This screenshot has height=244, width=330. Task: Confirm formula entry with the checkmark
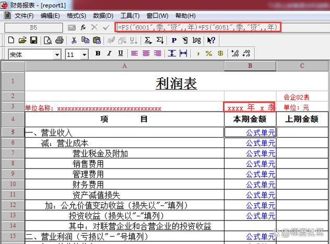click(x=106, y=28)
